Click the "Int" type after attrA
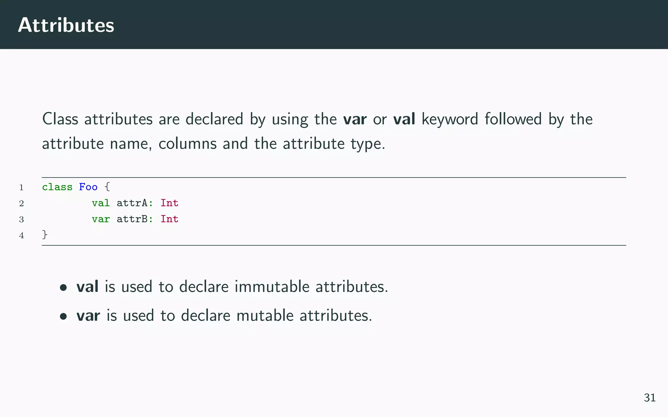Viewport: 668px width, 417px height. 169,203
